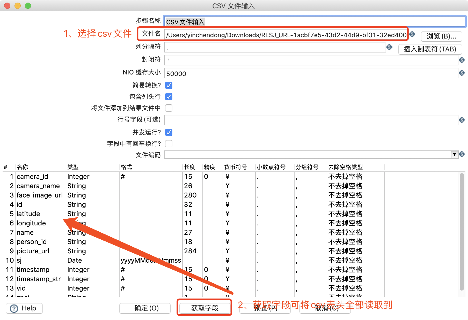The width and height of the screenshot is (468, 320).
Task: Enable 将文件添加到结果文件中
Action: pyautogui.click(x=169, y=108)
